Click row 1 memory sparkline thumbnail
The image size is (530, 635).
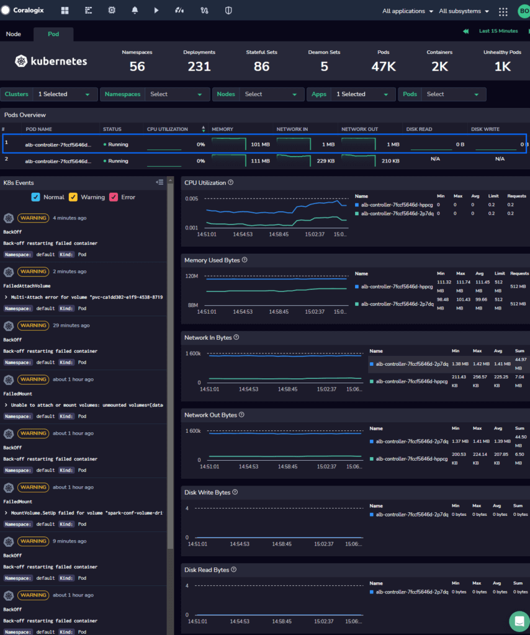229,144
